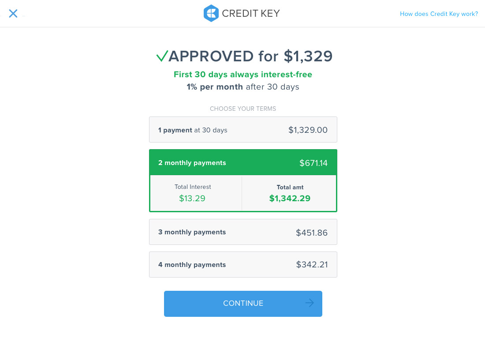Click the Credit Key hexagon logo icon
The height and width of the screenshot is (353, 485).
pos(211,13)
